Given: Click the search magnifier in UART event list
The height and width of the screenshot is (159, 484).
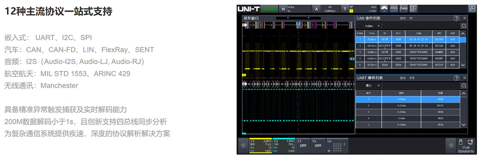Looking at the screenshot, I should 464,85.
